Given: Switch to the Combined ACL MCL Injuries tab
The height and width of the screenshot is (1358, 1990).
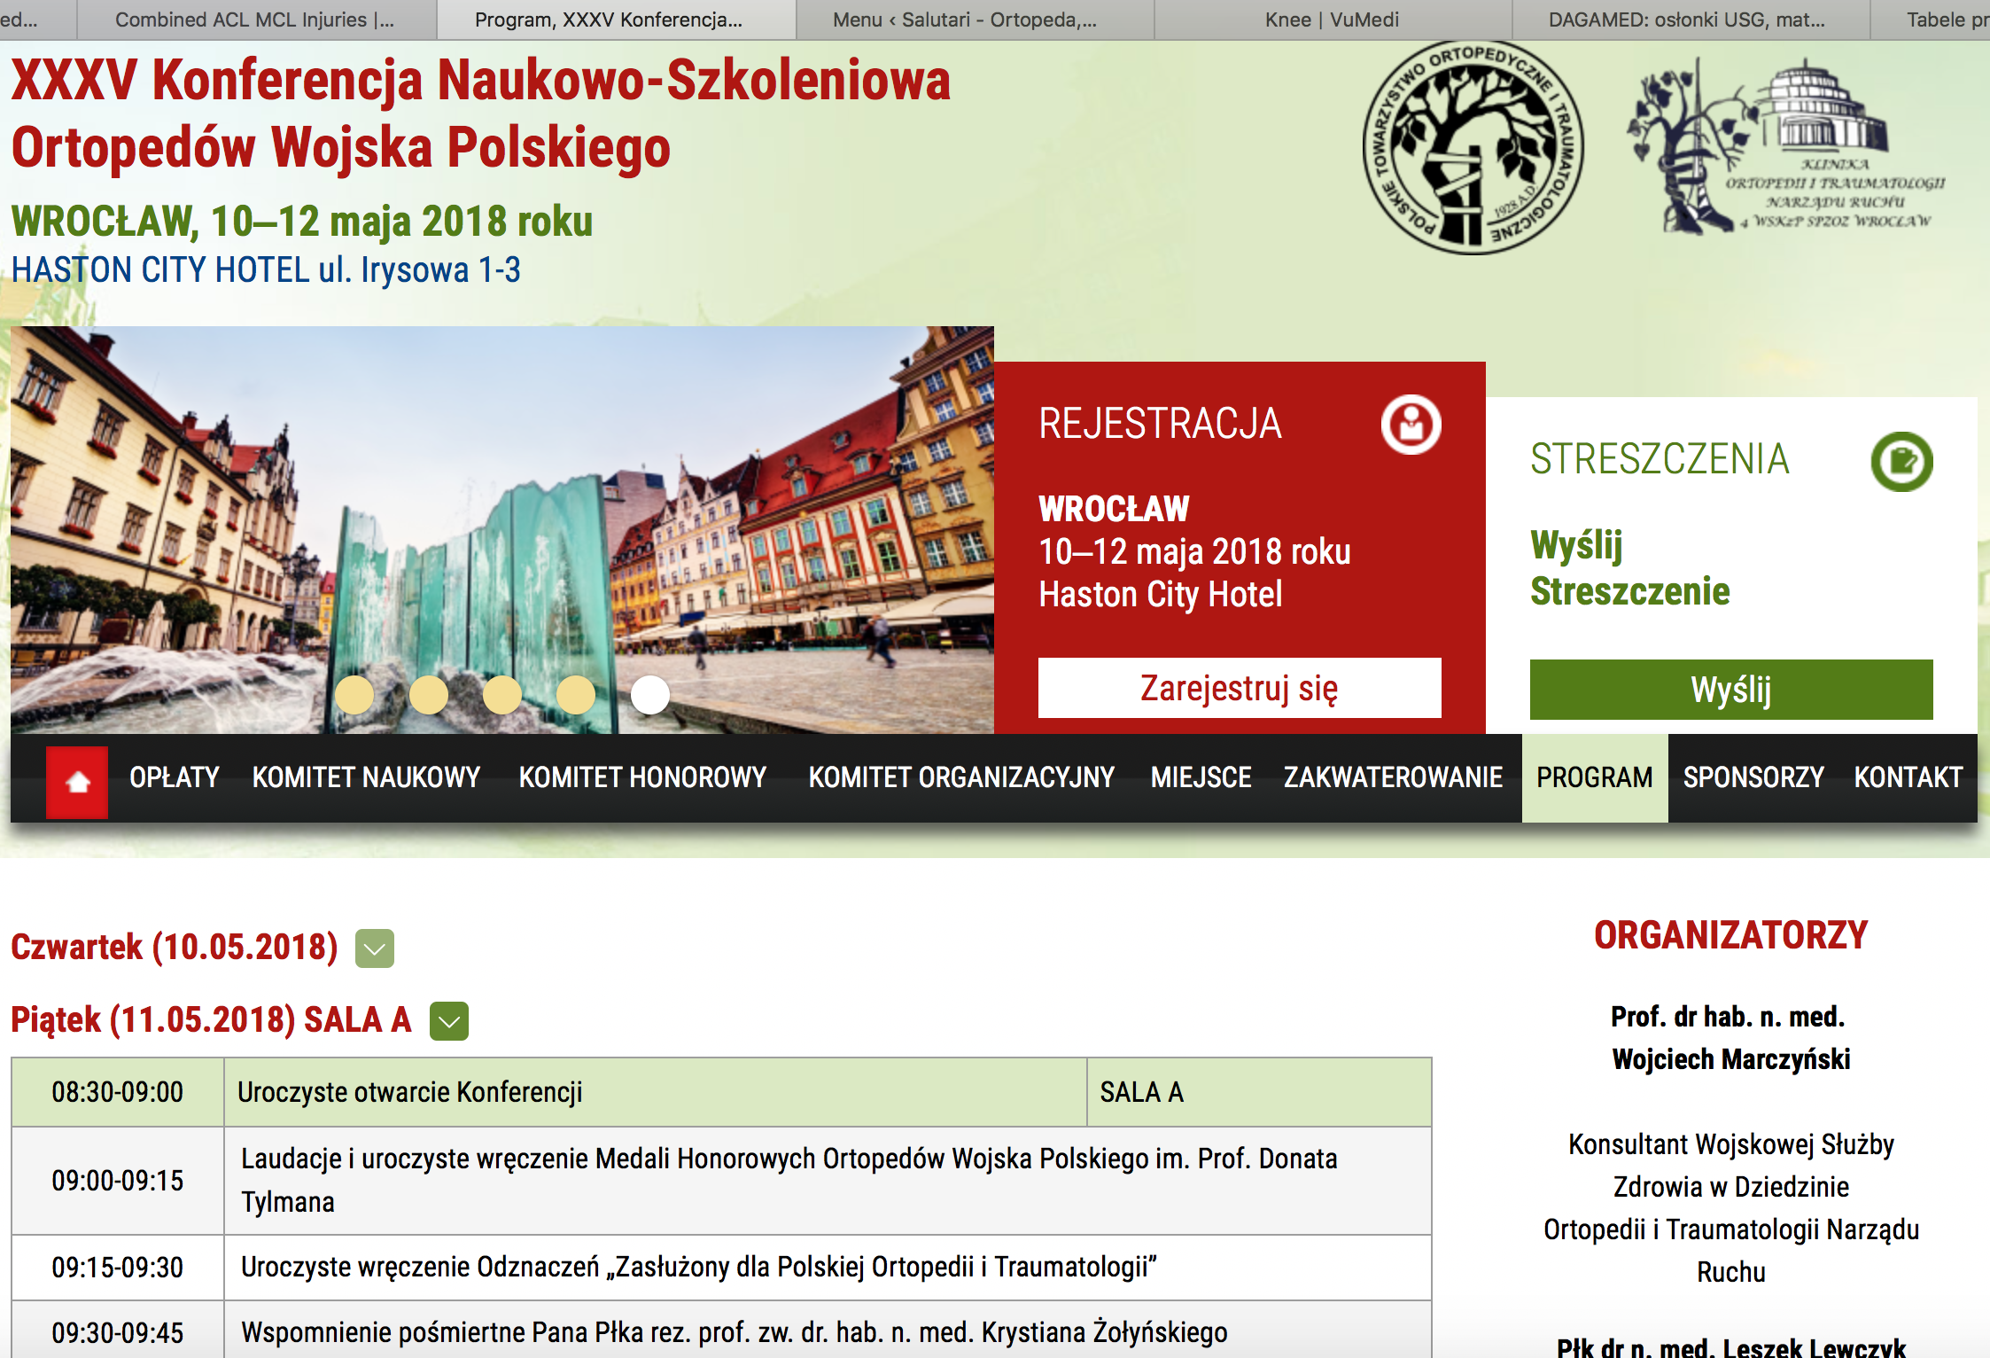Looking at the screenshot, I should coord(255,20).
